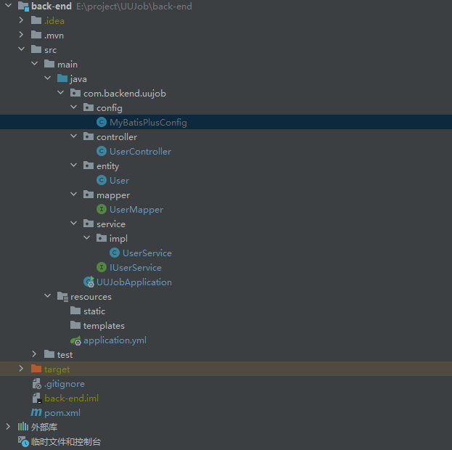Expand the 外部库 node
The image size is (452, 450).
(x=8, y=427)
